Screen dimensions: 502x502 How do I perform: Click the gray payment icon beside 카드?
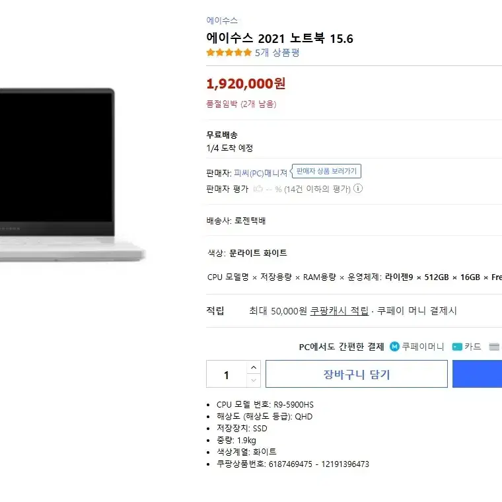click(494, 346)
